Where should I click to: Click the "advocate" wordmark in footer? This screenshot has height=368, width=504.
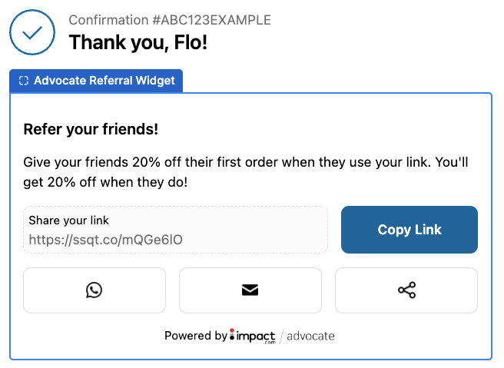[310, 336]
